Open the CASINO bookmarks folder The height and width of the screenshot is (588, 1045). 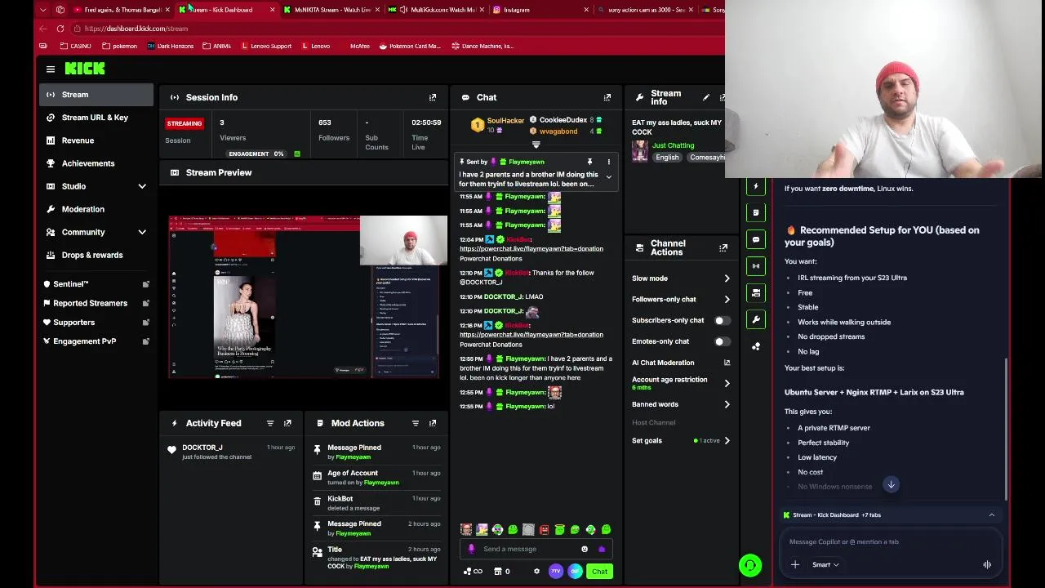coord(75,46)
